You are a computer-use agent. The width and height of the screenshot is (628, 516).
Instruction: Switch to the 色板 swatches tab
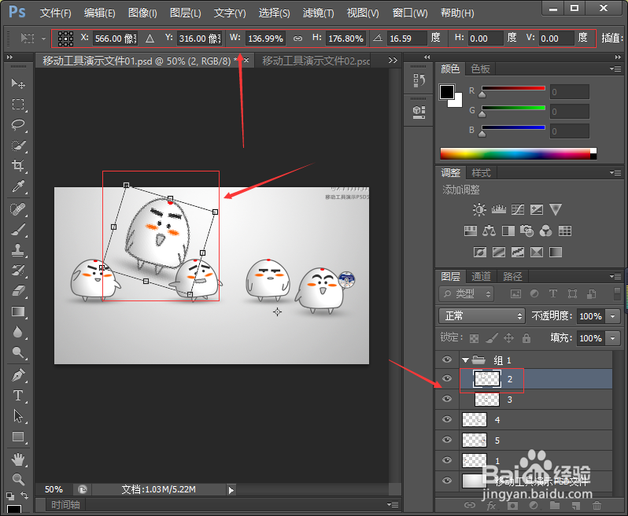pos(481,69)
